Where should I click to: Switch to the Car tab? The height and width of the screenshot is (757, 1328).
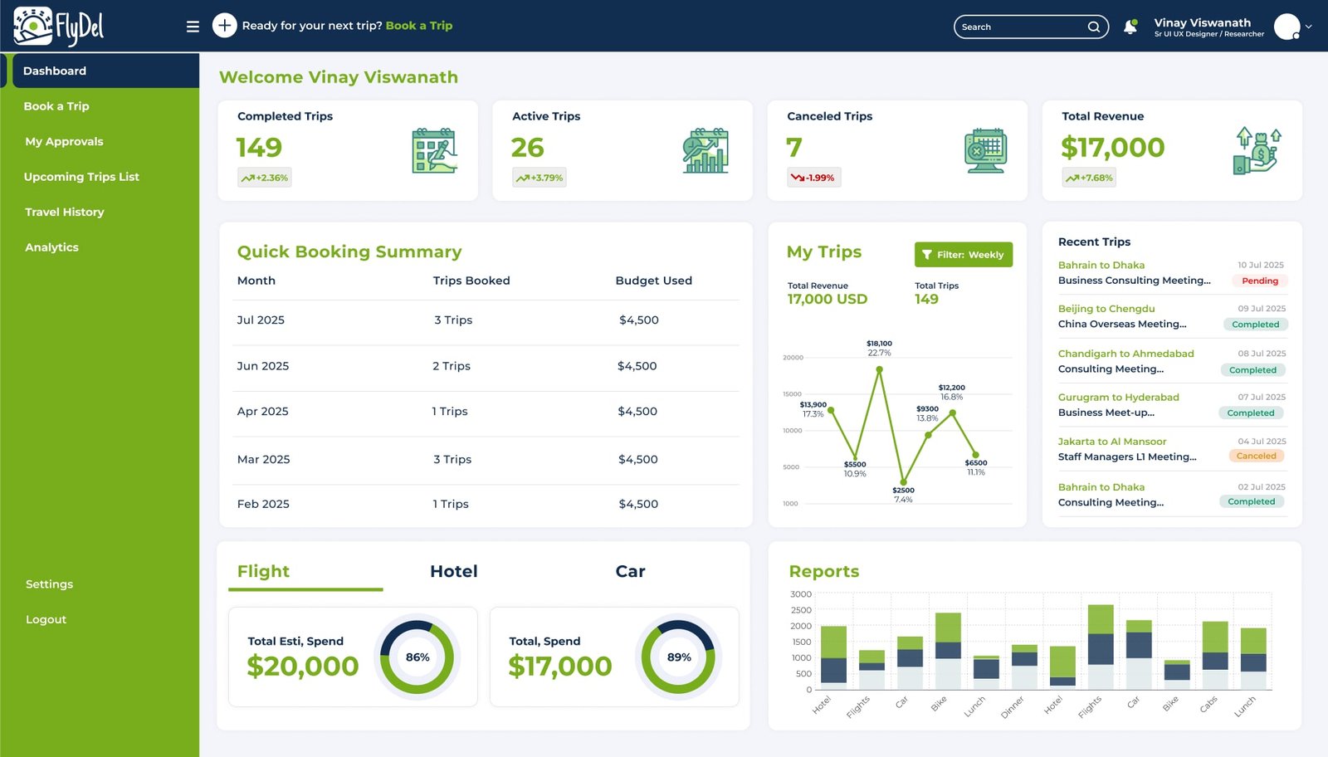[x=630, y=571]
